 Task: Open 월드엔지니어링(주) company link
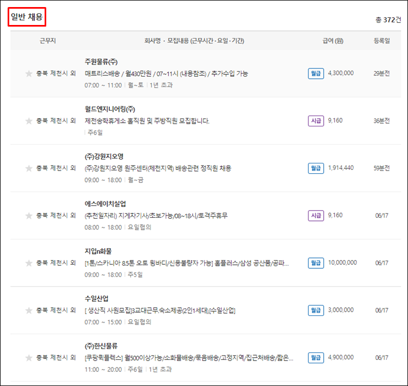[x=110, y=109]
